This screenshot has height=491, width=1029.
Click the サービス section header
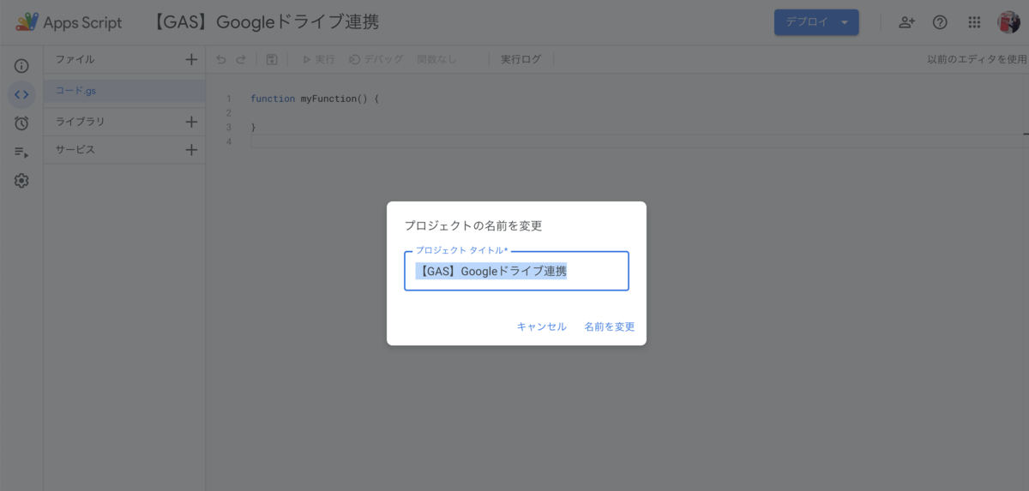pos(75,150)
